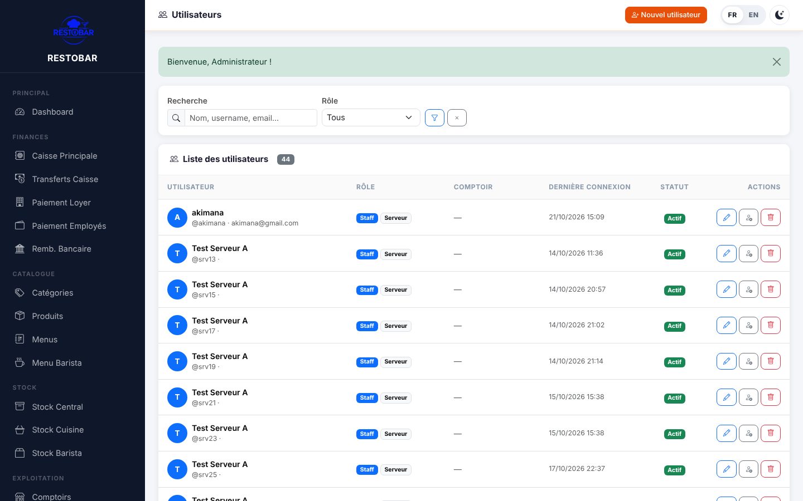Click the edit pencil for user @srv25
This screenshot has height=501, width=803.
click(x=726, y=469)
